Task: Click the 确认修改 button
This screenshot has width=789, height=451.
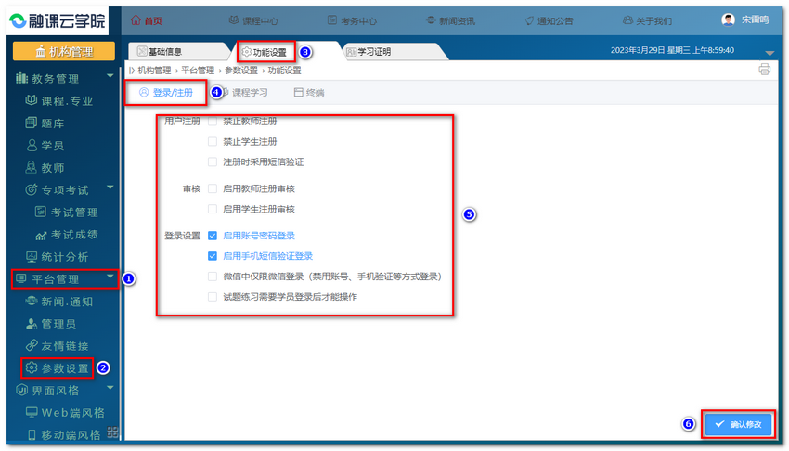Action: pos(738,424)
